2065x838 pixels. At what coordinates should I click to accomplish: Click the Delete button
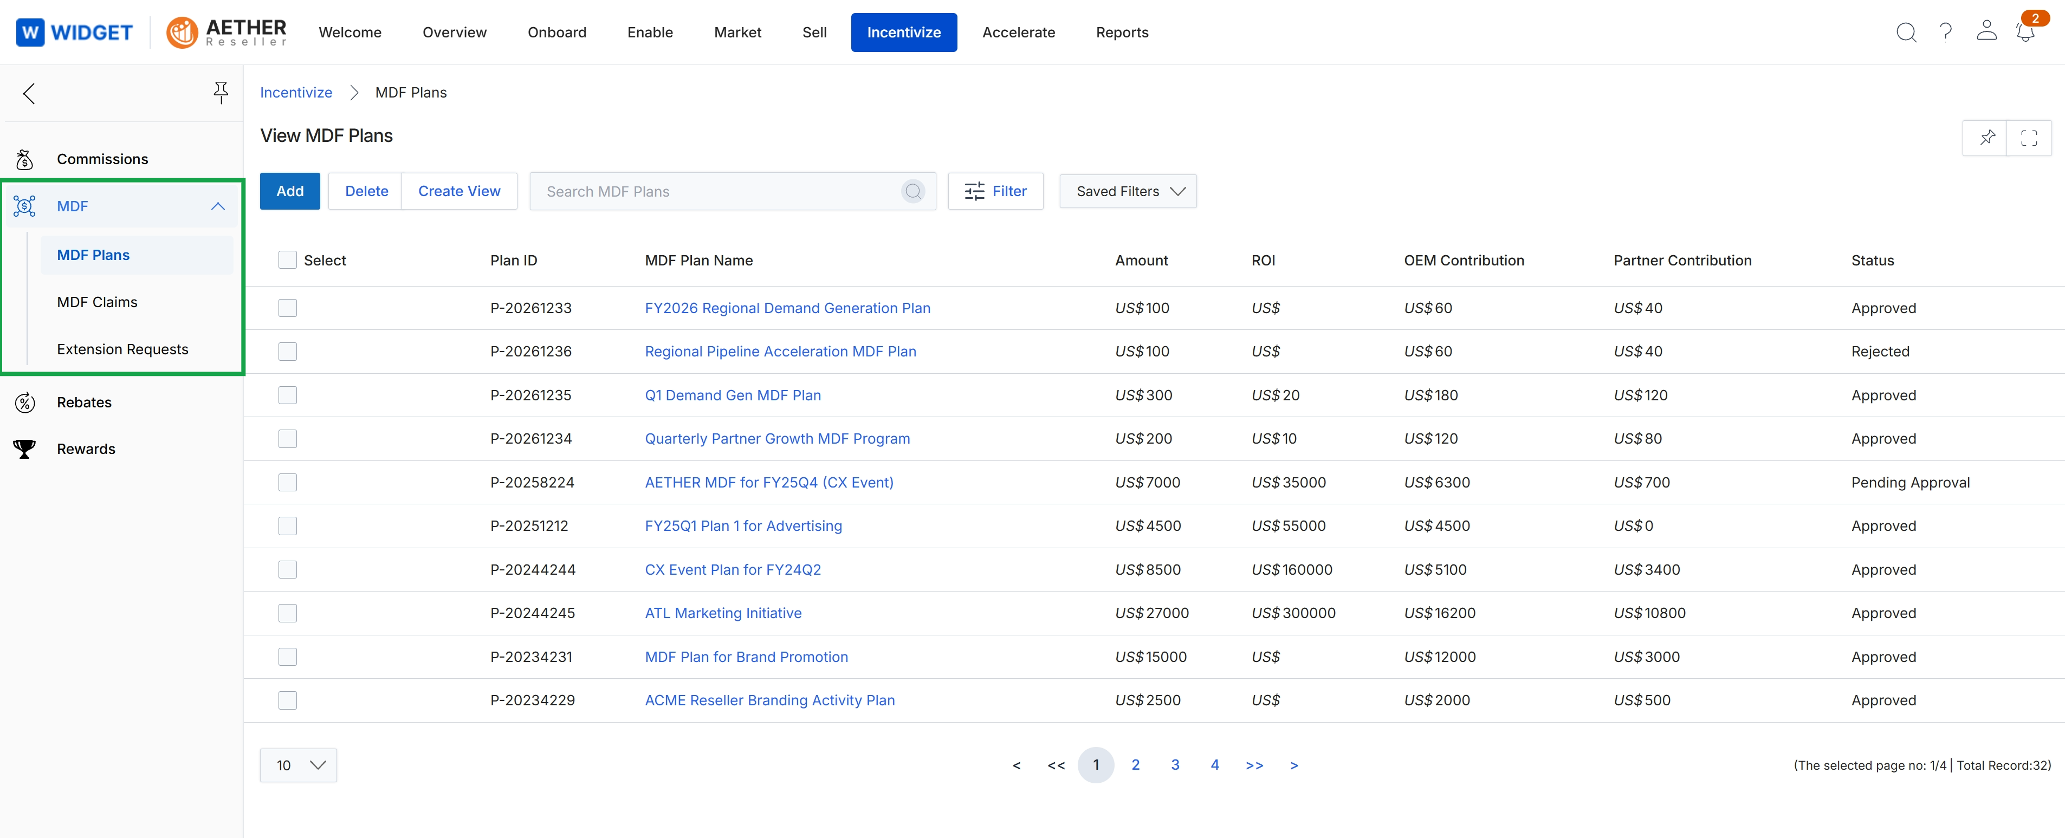pos(366,191)
